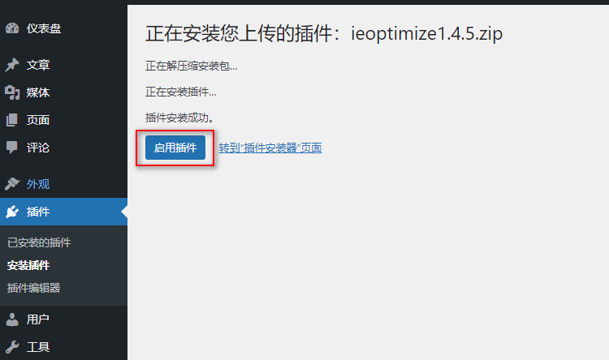Click the 媒体 media icon
609x360 pixels.
pyautogui.click(x=12, y=92)
